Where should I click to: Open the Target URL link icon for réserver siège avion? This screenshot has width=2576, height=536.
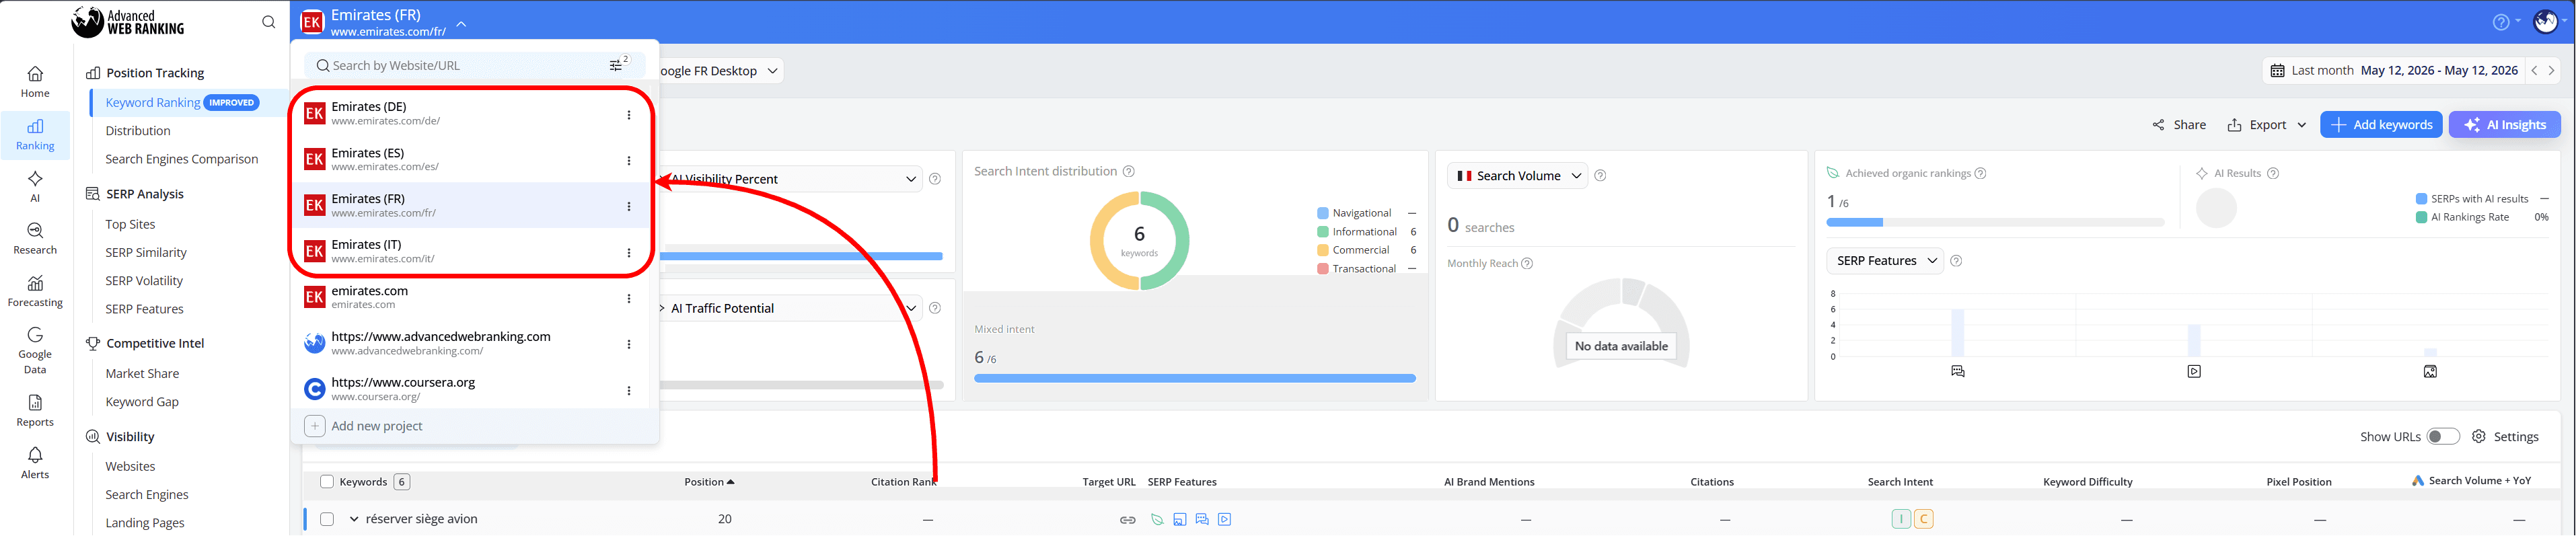(1127, 520)
